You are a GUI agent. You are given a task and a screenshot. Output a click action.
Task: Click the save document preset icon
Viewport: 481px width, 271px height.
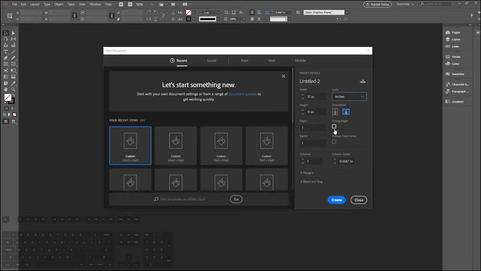coord(362,81)
